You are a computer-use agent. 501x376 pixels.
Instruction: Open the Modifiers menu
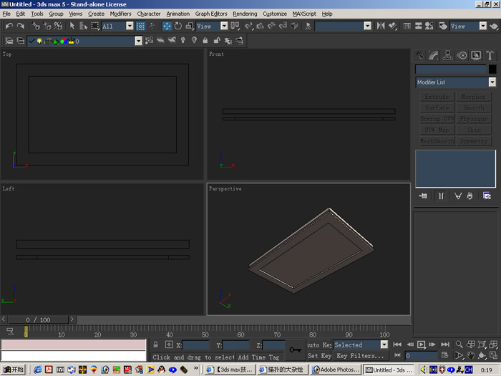pos(120,14)
